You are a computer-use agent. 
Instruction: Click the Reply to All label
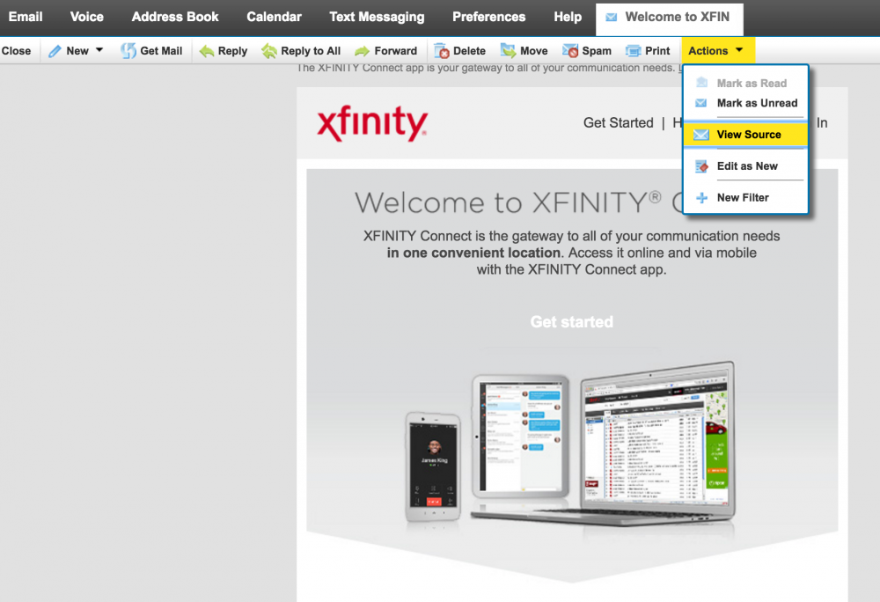tap(311, 51)
